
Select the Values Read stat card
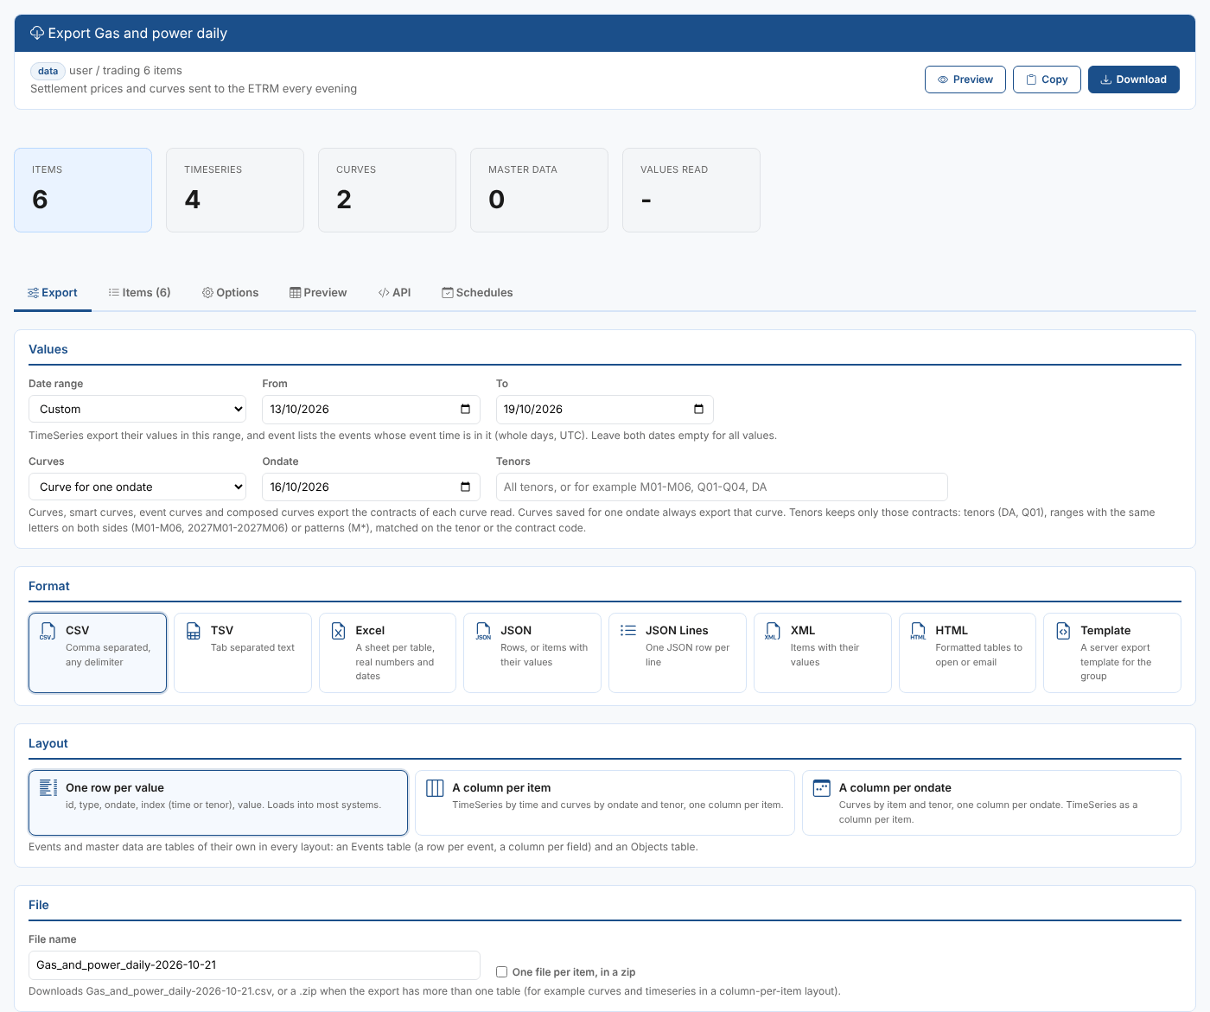click(691, 190)
